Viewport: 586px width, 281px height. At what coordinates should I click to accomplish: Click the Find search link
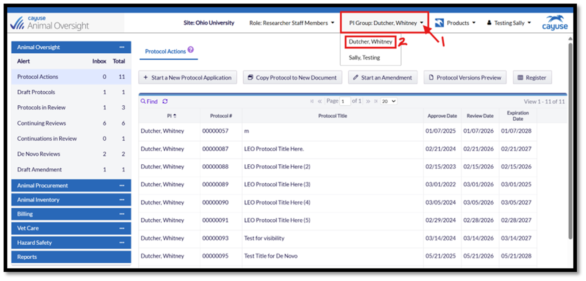coord(149,102)
